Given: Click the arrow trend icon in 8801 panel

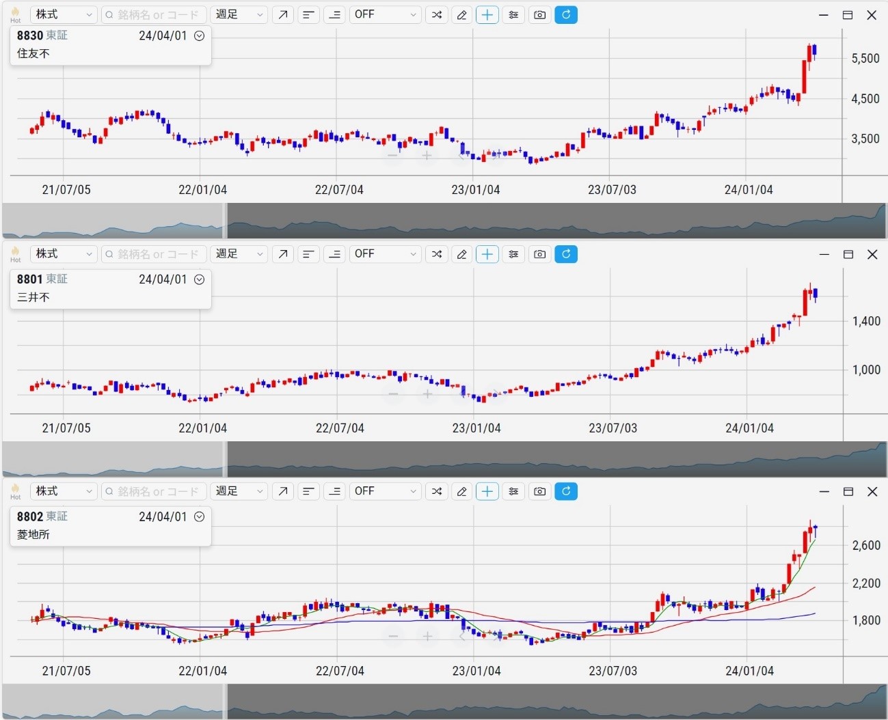Looking at the screenshot, I should click(x=282, y=254).
